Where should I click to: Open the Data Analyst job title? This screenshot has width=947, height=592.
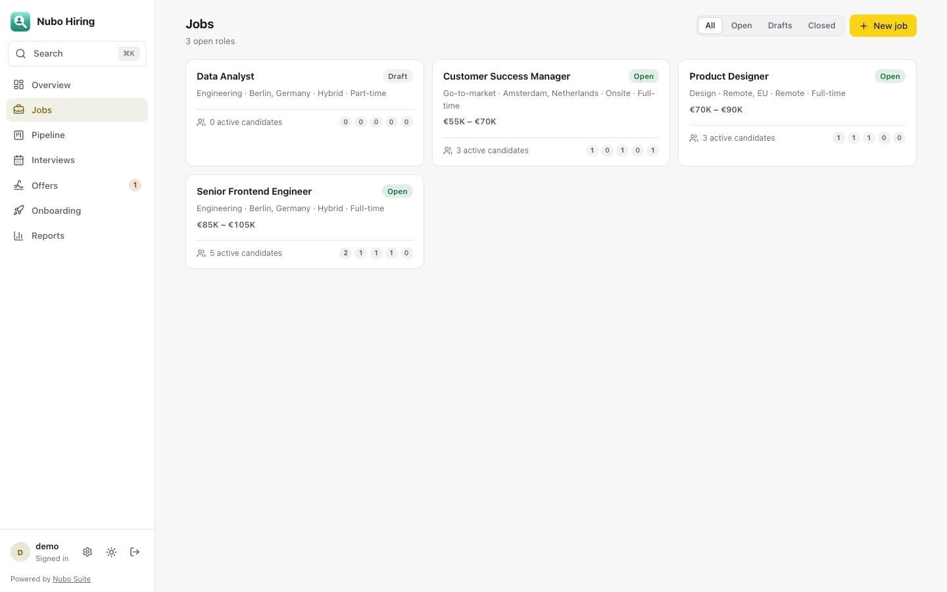pyautogui.click(x=225, y=76)
